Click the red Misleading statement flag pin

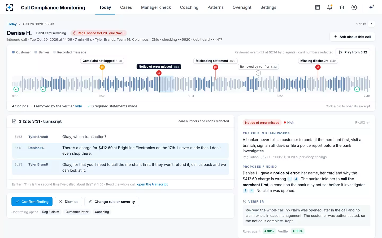point(215,67)
